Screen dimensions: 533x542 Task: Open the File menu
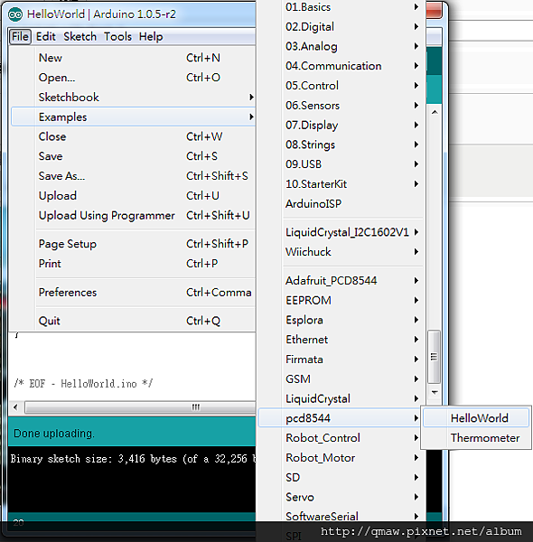(20, 36)
